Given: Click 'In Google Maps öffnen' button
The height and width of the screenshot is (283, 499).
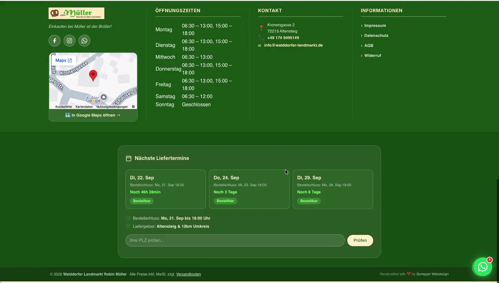Looking at the screenshot, I should pos(93,115).
